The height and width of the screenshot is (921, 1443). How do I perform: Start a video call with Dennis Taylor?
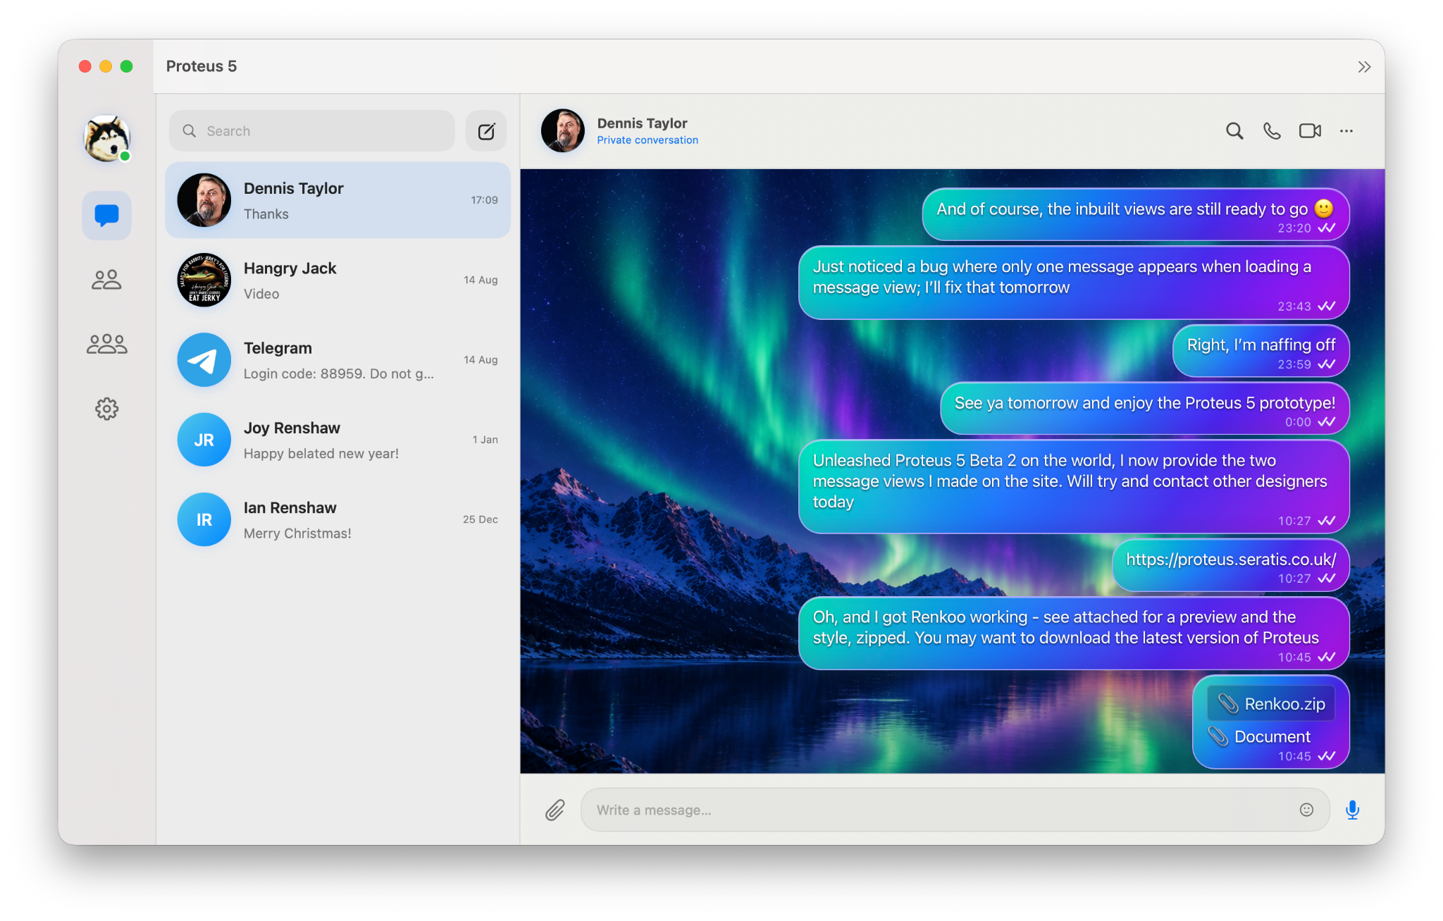coord(1310,131)
